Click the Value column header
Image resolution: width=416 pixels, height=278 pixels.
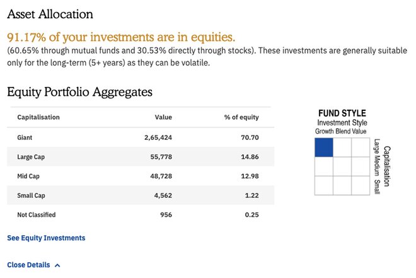(163, 117)
